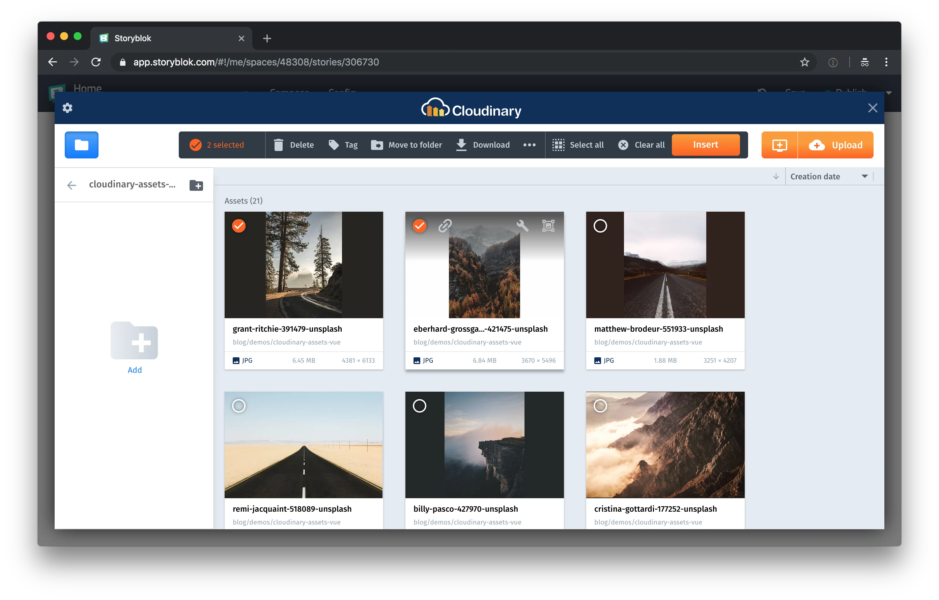The width and height of the screenshot is (939, 600).
Task: Deselect grant-ritchie image checkbox
Action: (x=239, y=226)
